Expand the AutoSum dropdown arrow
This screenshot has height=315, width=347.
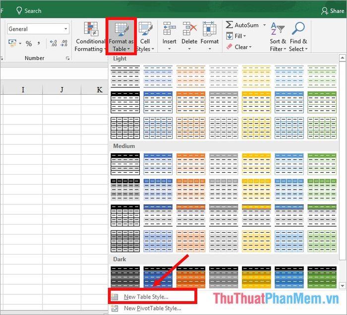pos(264,25)
